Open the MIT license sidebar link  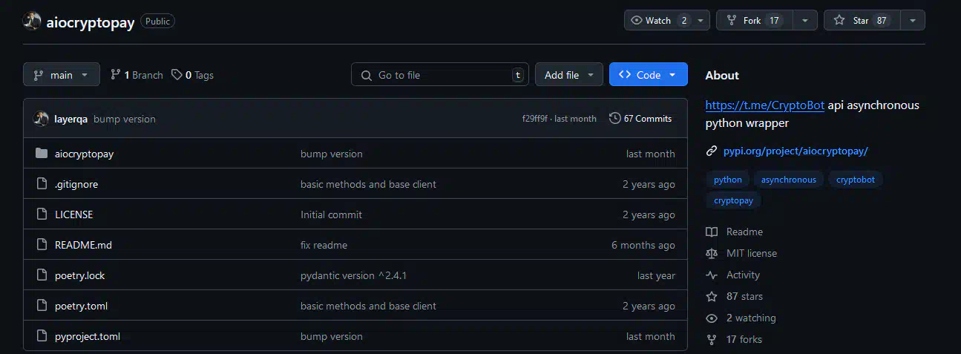coord(752,253)
